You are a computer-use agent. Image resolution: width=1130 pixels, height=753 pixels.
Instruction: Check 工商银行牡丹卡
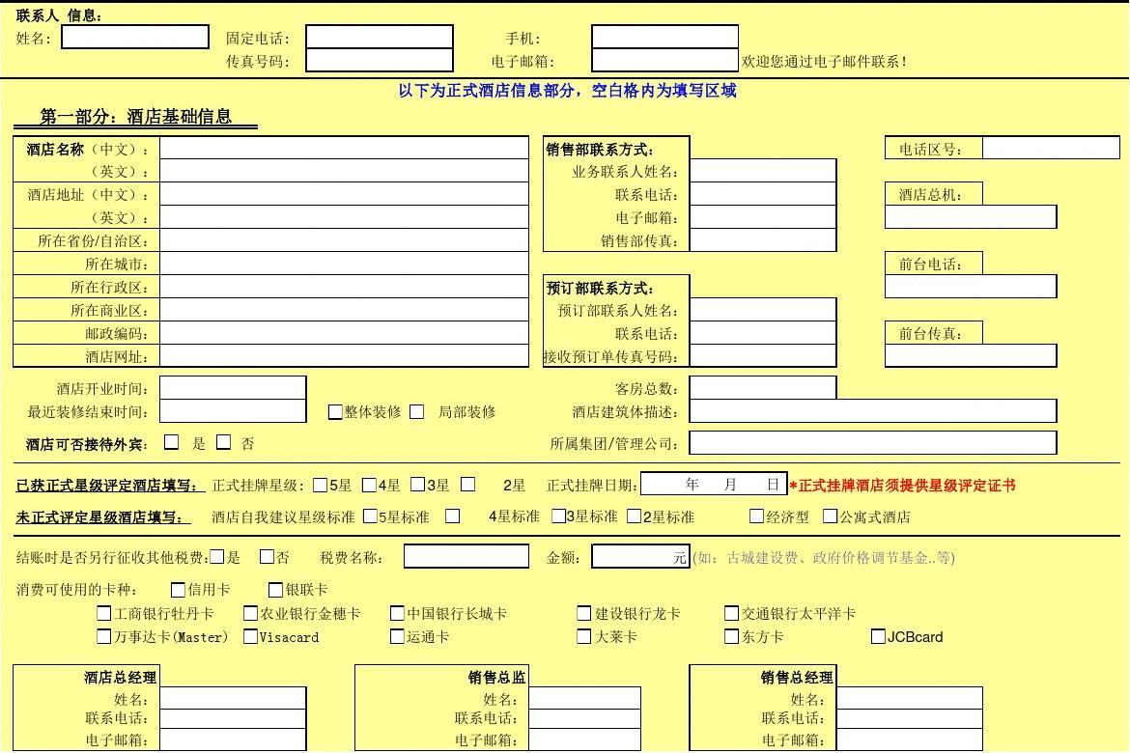pyautogui.click(x=103, y=613)
